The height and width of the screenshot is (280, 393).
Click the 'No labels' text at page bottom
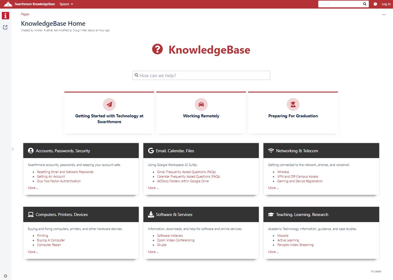point(376,271)
